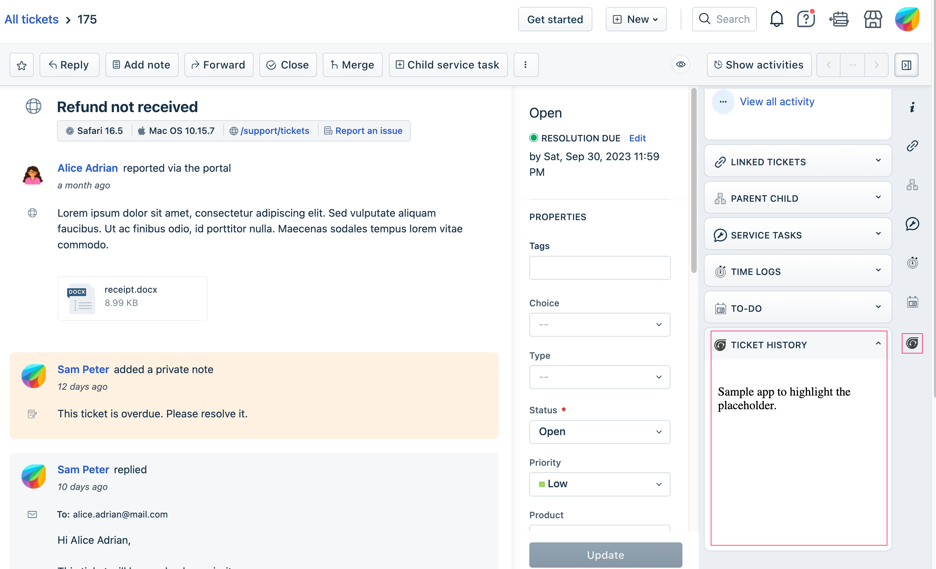This screenshot has height=569, width=936.
Task: Open the Status dropdown menu
Action: click(x=600, y=431)
